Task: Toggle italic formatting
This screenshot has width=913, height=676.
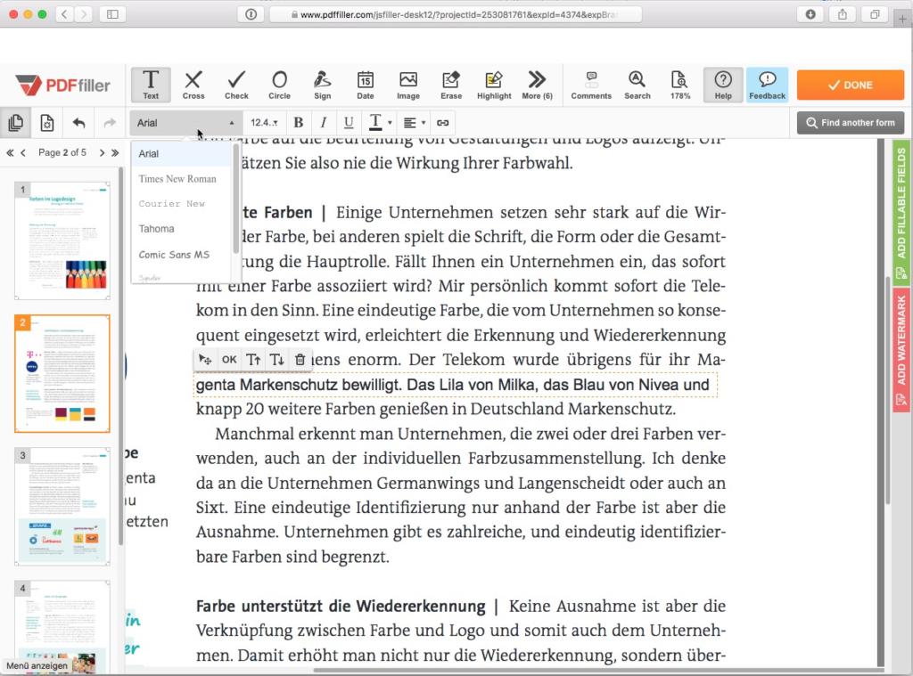Action: tap(324, 123)
